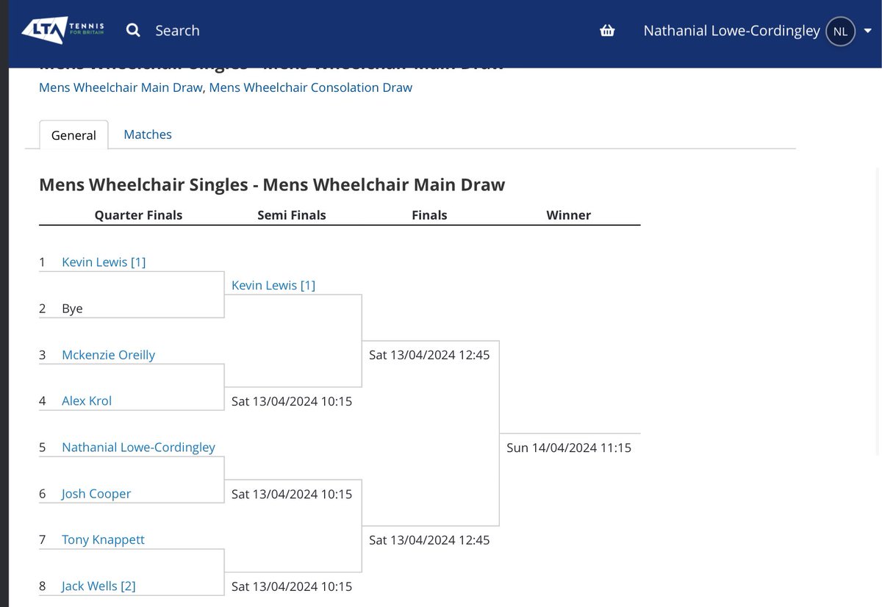Click the magnifying glass search icon
The height and width of the screenshot is (607, 882).
coord(133,30)
